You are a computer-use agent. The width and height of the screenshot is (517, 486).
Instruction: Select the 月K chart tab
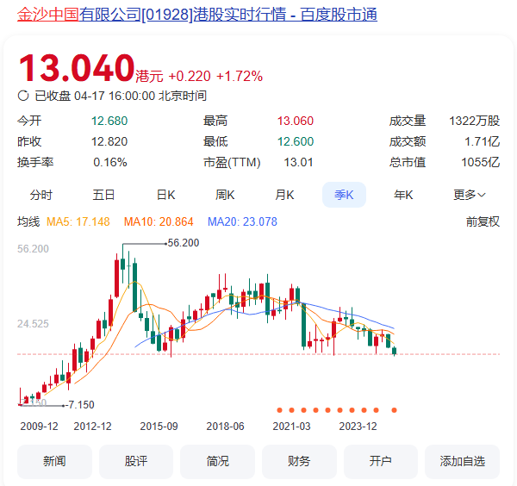(284, 195)
